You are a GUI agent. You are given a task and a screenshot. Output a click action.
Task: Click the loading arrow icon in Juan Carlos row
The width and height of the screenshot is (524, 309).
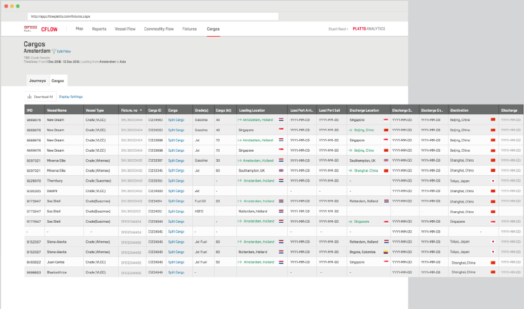click(x=239, y=262)
